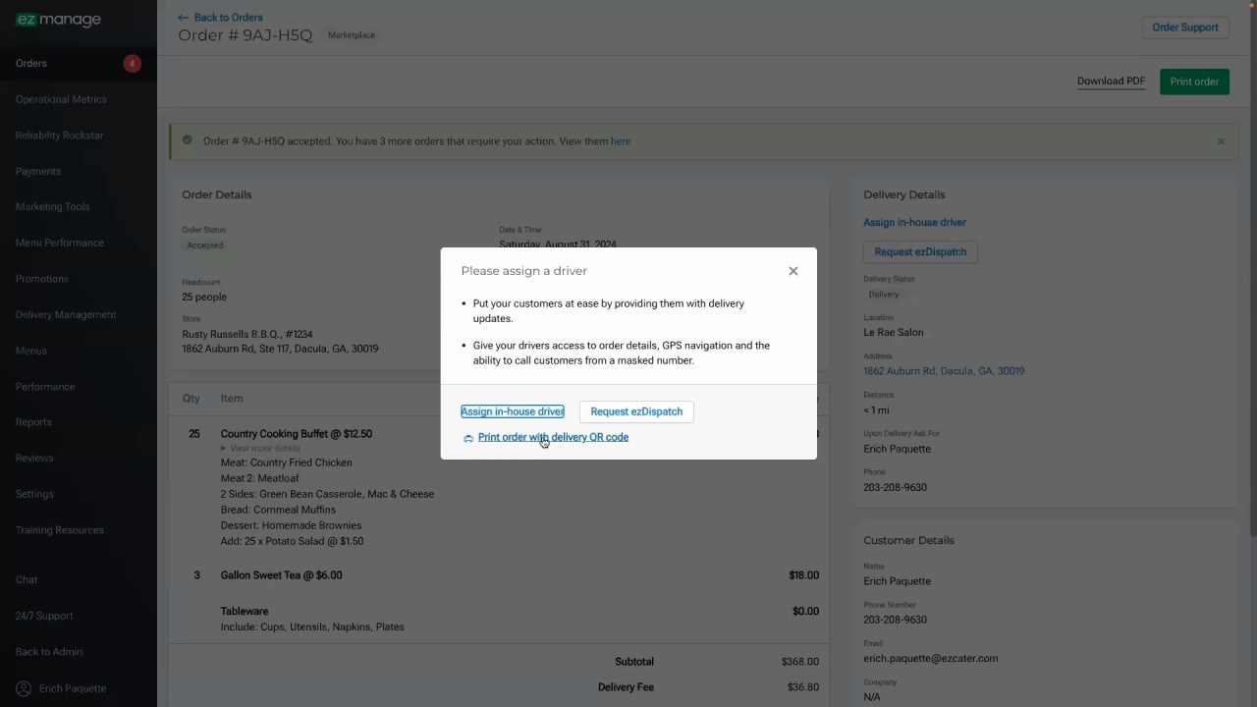1257x707 pixels.
Task: Open Operational Metrics in the sidebar
Action: point(61,99)
